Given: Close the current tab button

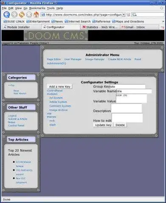Looking at the screenshot, I should tap(163, 27).
